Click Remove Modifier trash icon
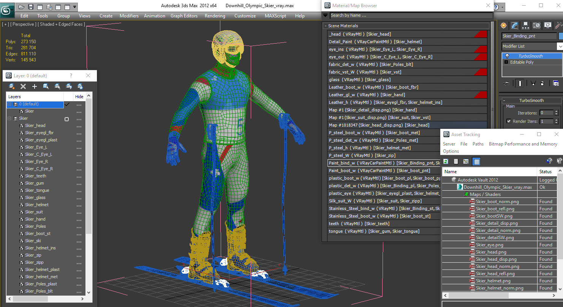The height and width of the screenshot is (307, 563). coord(542,83)
